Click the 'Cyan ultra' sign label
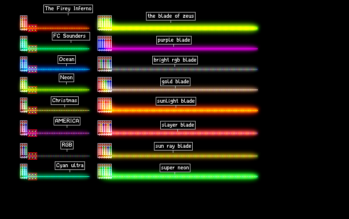This screenshot has height=219, width=349. (70, 165)
